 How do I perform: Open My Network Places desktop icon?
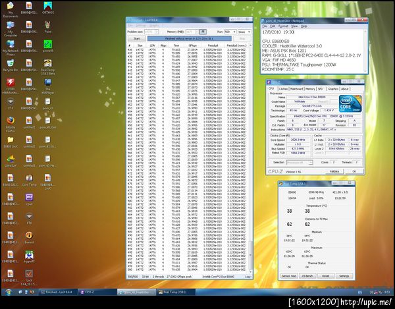click(11, 47)
